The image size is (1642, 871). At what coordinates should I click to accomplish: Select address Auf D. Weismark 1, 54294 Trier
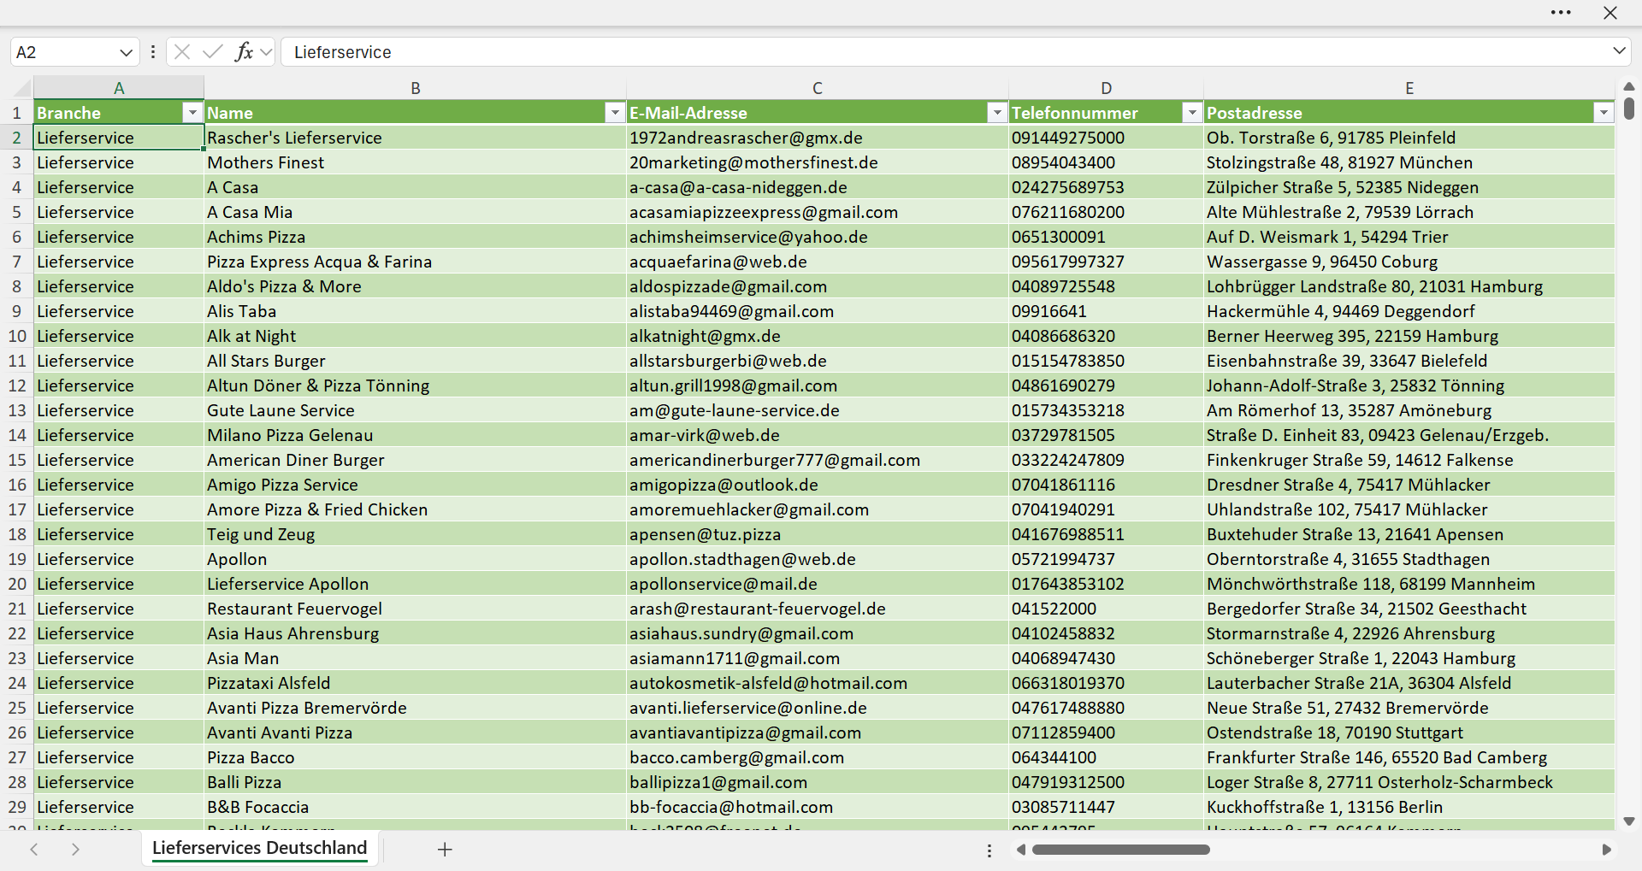(1409, 237)
